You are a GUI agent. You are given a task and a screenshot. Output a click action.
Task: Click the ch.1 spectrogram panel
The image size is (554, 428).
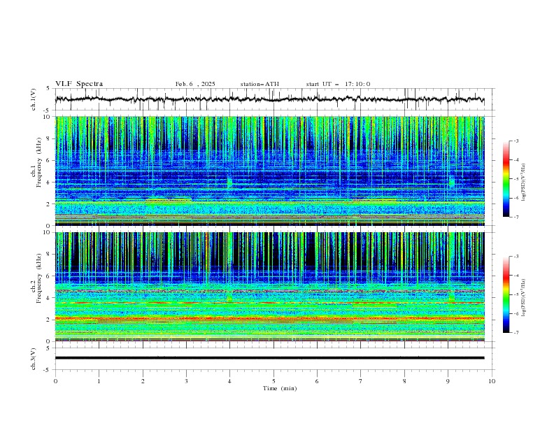[x=270, y=171]
